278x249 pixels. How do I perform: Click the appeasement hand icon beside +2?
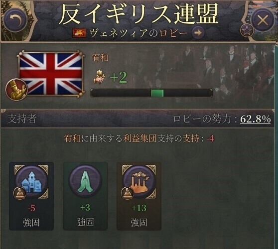point(99,77)
